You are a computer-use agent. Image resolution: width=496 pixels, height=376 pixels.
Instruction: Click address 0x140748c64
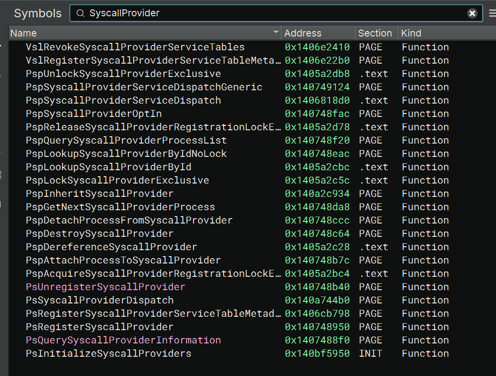point(317,233)
